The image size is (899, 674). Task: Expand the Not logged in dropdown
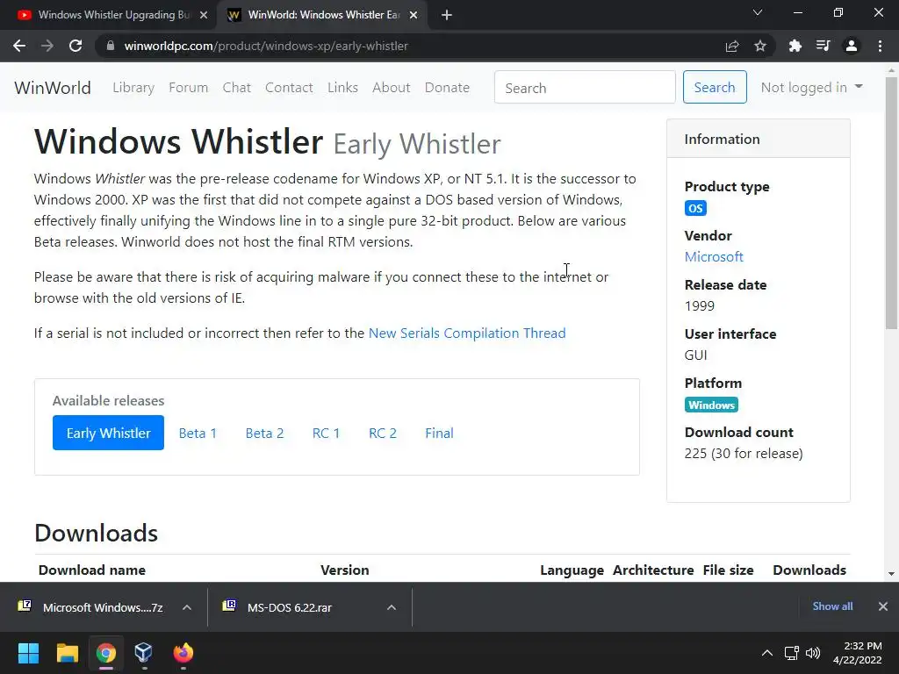pyautogui.click(x=811, y=87)
